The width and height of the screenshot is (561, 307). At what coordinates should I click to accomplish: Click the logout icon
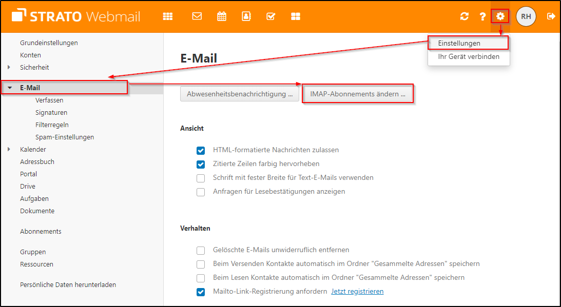click(x=551, y=16)
